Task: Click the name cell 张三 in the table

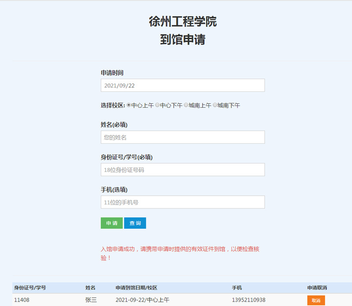Action: 91,300
